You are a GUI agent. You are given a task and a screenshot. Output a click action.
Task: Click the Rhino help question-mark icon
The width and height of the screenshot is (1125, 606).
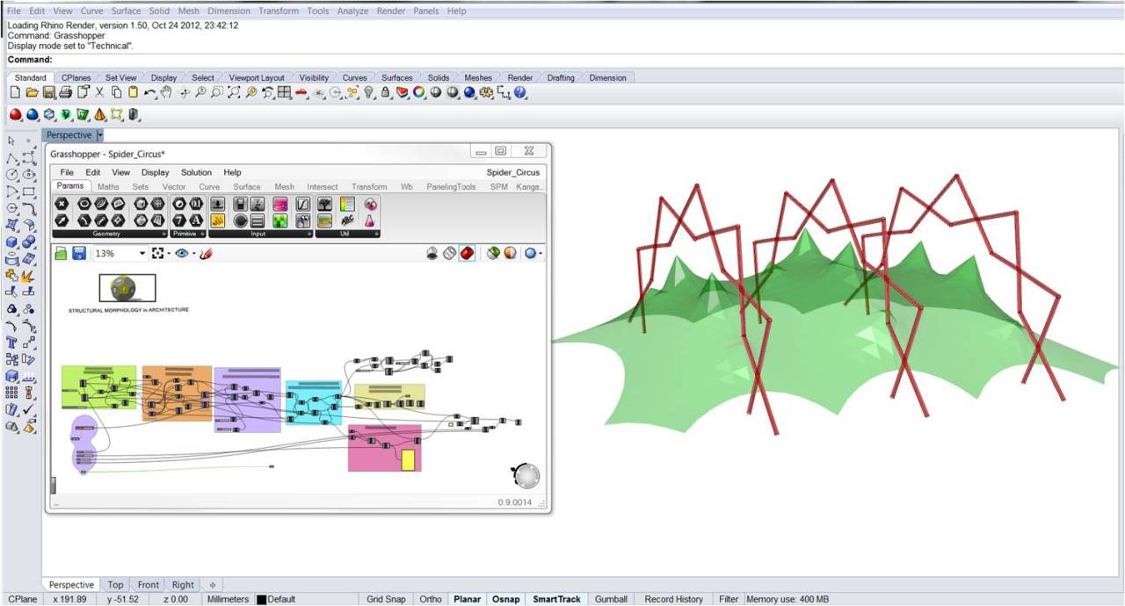pyautogui.click(x=520, y=92)
